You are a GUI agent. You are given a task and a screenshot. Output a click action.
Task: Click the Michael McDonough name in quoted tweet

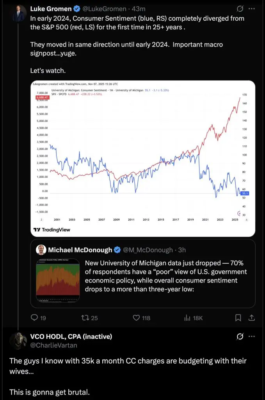point(80,250)
